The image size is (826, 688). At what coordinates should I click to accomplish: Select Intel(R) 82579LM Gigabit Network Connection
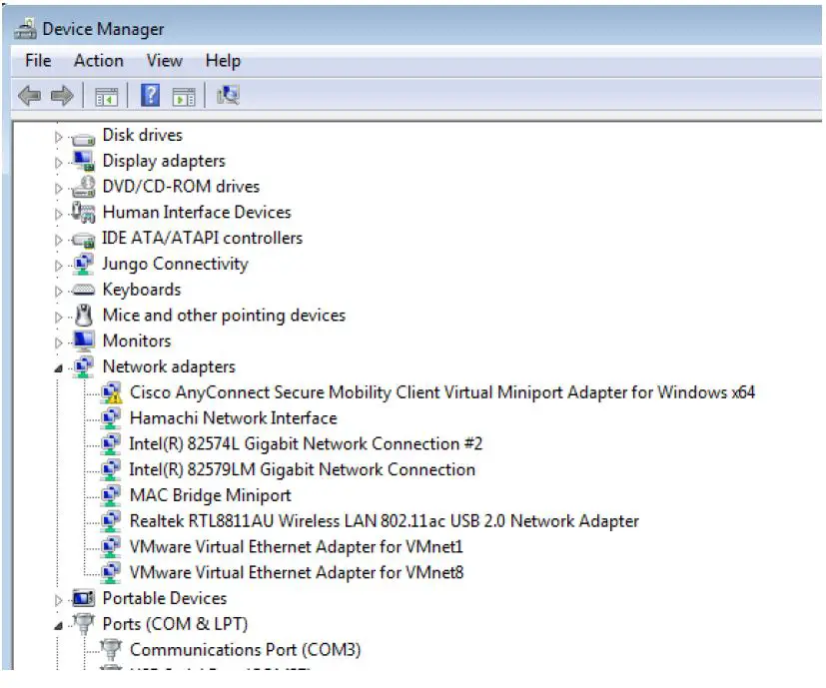pos(302,469)
